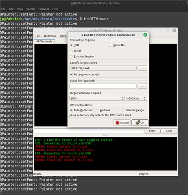Open Help menu in the terminal window

point(55,9)
